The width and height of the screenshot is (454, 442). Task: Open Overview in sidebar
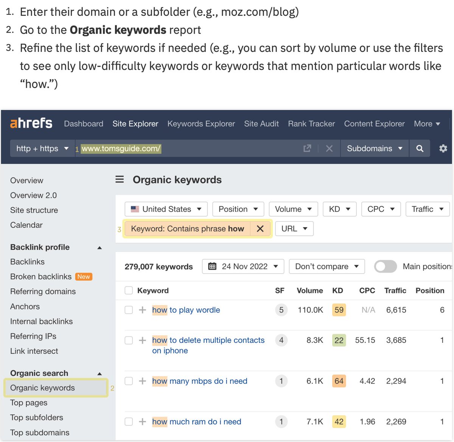point(27,181)
